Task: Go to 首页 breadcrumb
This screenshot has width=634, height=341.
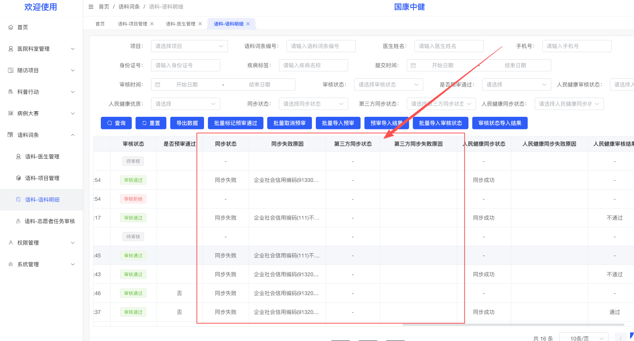Action: [104, 7]
